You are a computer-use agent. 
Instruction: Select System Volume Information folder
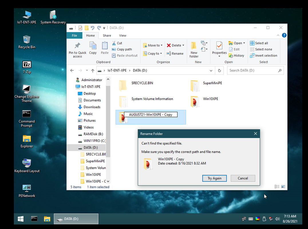coord(146,102)
